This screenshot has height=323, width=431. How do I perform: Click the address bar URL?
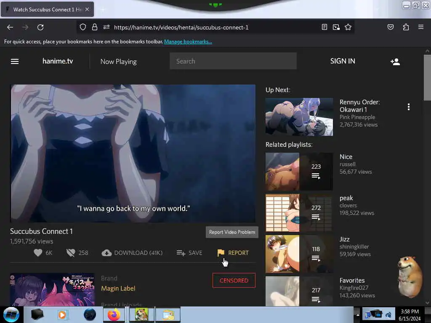(181, 27)
